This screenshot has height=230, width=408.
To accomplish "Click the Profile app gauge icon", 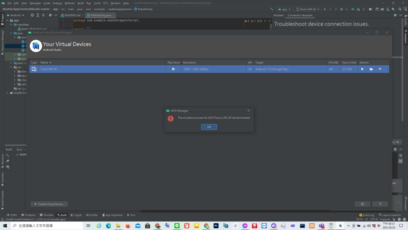I will (x=352, y=9).
